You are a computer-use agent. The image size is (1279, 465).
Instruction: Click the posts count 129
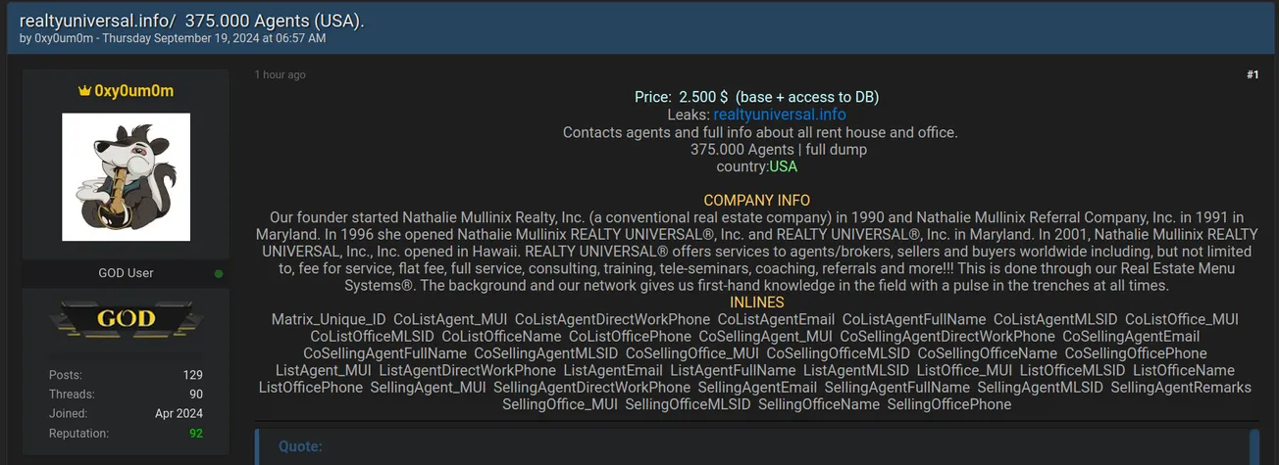coord(192,375)
